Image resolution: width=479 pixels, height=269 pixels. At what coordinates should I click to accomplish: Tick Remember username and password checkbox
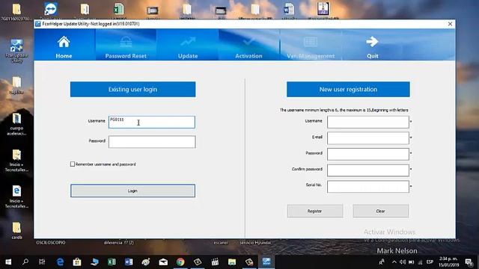pos(73,164)
